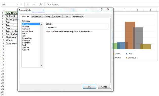Choose Custom in the category list
Viewport: 159px width, 96px height.
pos(26,50)
